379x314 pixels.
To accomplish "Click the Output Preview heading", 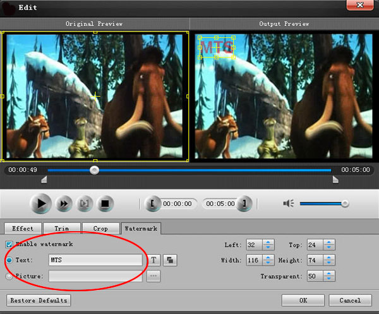I will pos(284,23).
